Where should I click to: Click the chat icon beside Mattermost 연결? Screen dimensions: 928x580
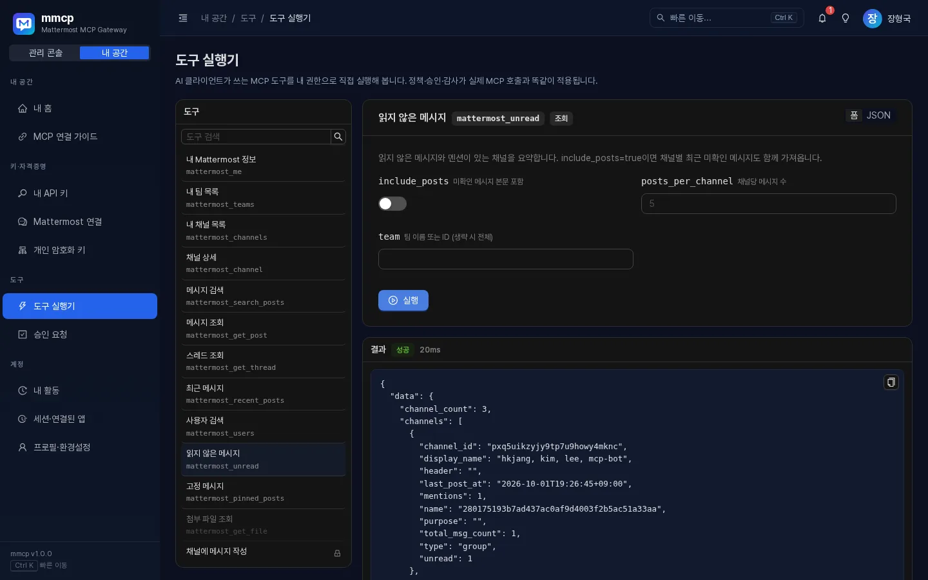[23, 222]
